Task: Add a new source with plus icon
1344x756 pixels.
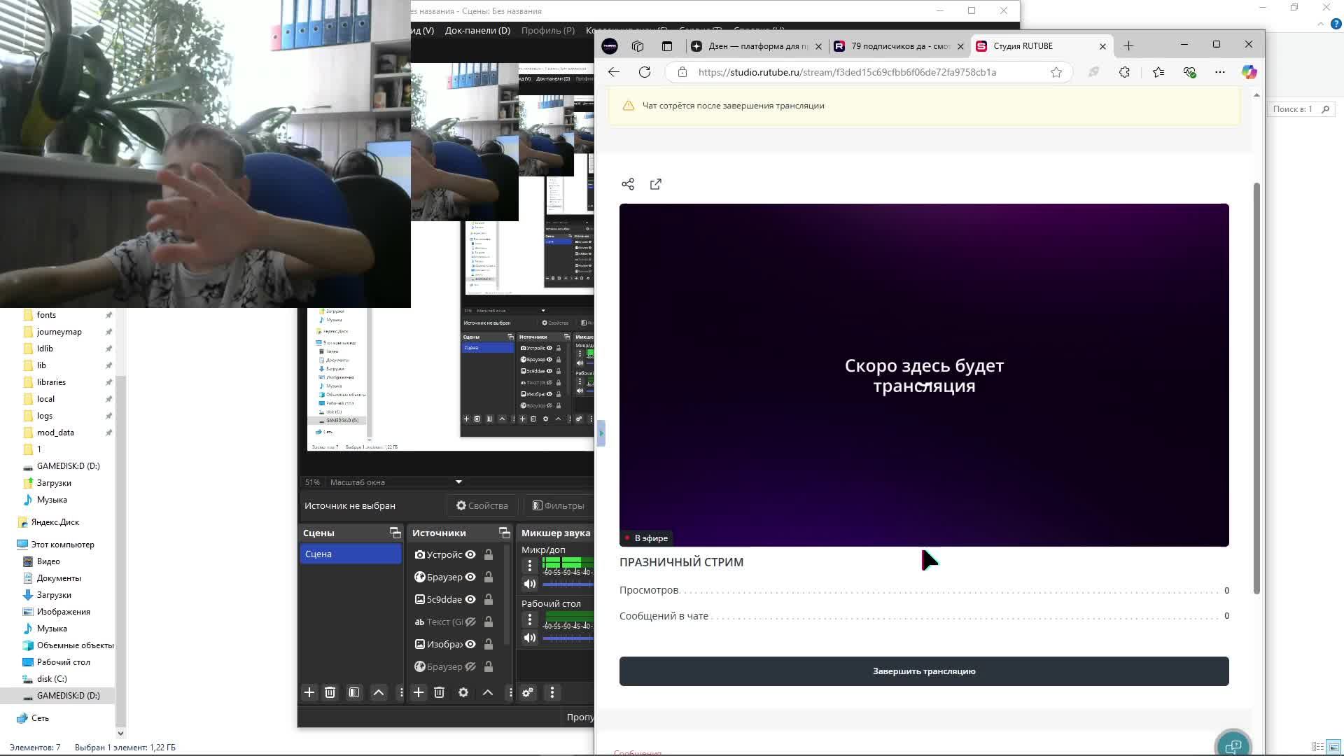Action: pyautogui.click(x=419, y=692)
